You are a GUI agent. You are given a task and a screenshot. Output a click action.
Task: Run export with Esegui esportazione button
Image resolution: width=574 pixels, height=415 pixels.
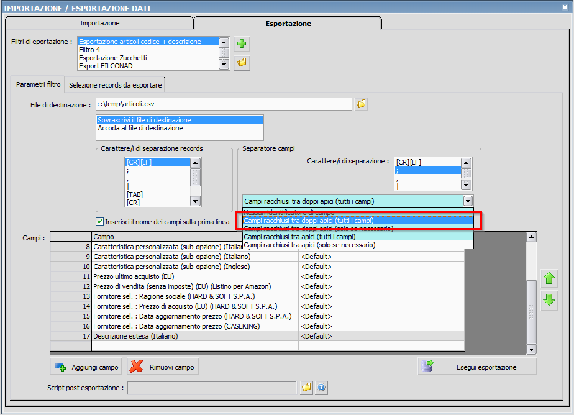click(477, 367)
